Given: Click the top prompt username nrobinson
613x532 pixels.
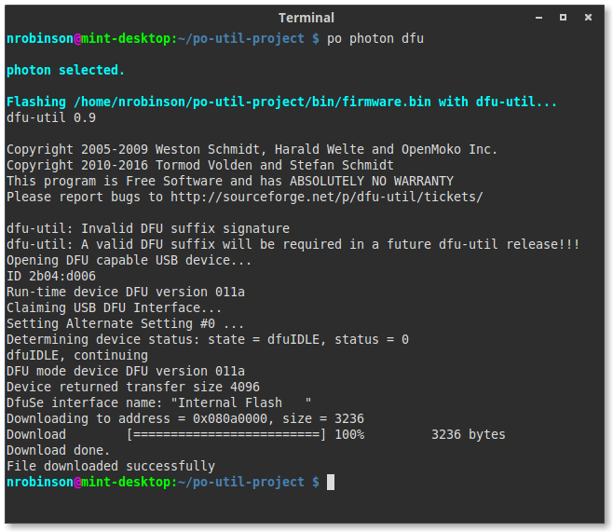Looking at the screenshot, I should [40, 39].
